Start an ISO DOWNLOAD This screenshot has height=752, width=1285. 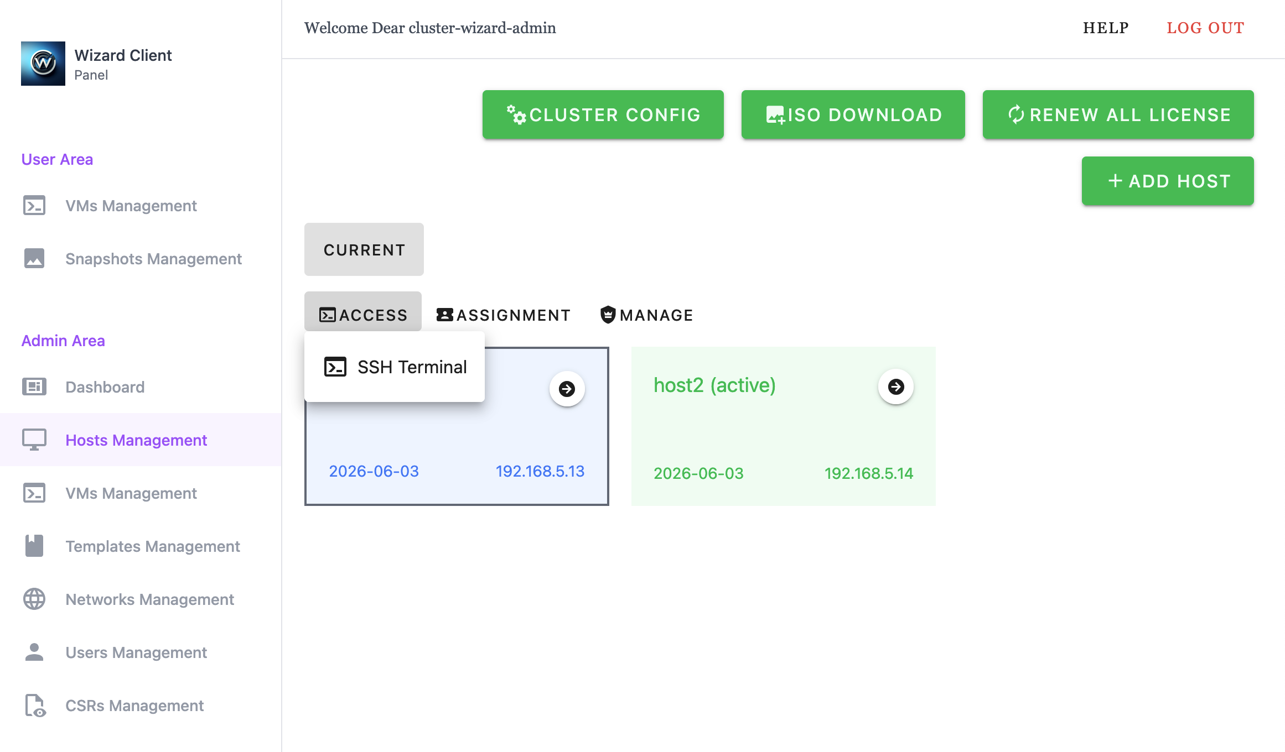(x=853, y=114)
